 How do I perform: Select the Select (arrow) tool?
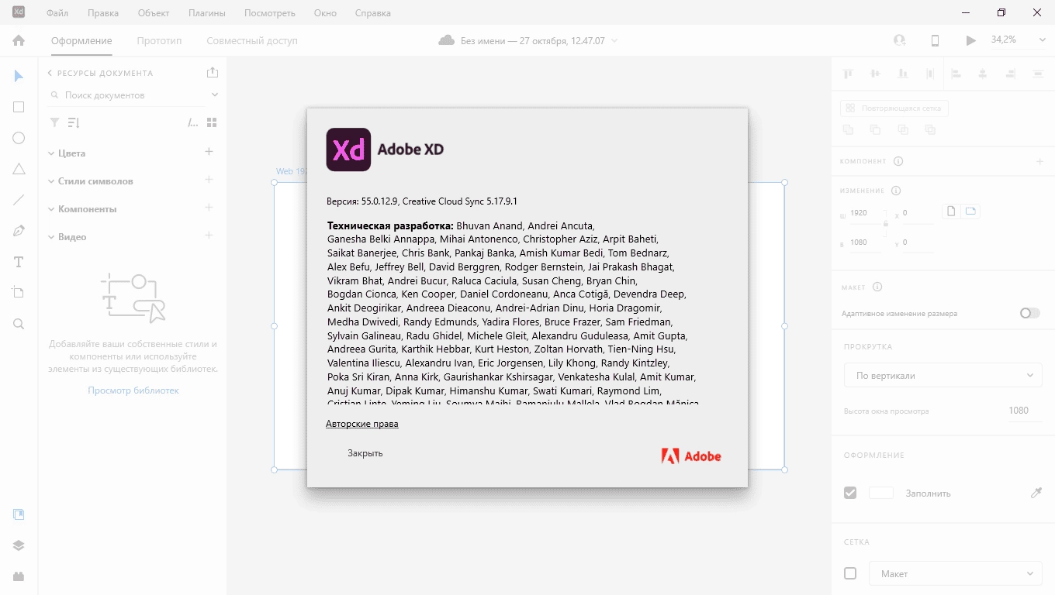coord(19,76)
